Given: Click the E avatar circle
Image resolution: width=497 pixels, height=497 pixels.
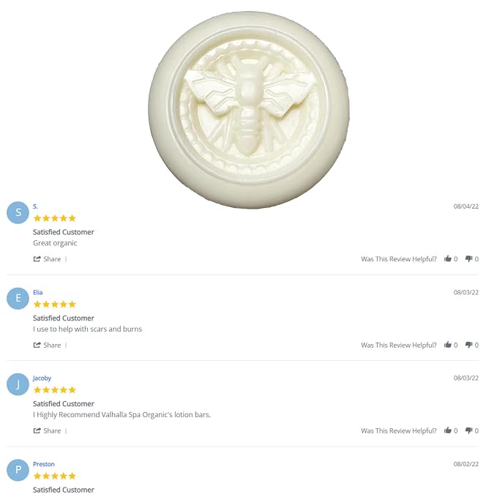Looking at the screenshot, I should pos(18,298).
